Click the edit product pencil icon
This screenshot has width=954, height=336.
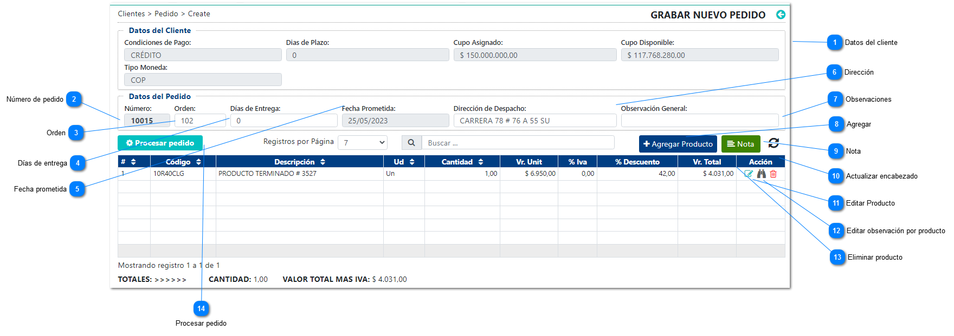[x=749, y=174]
